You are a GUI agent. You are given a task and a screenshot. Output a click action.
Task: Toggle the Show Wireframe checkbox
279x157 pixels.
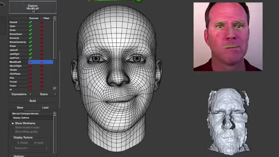click(13, 123)
